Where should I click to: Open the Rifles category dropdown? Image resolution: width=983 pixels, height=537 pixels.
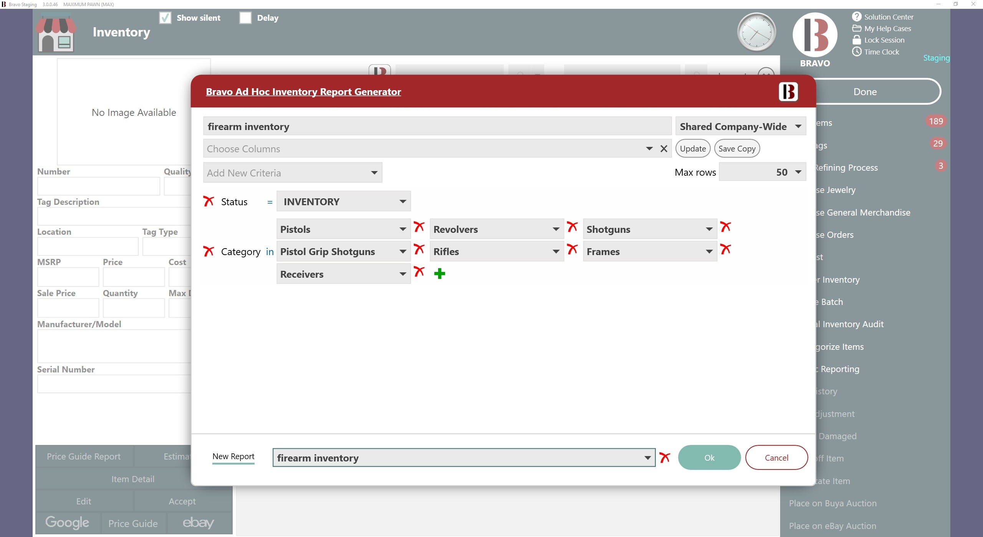pyautogui.click(x=496, y=251)
